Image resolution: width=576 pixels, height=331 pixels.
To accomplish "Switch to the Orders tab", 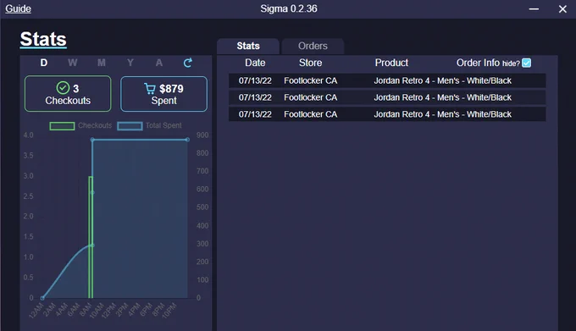I will click(313, 46).
